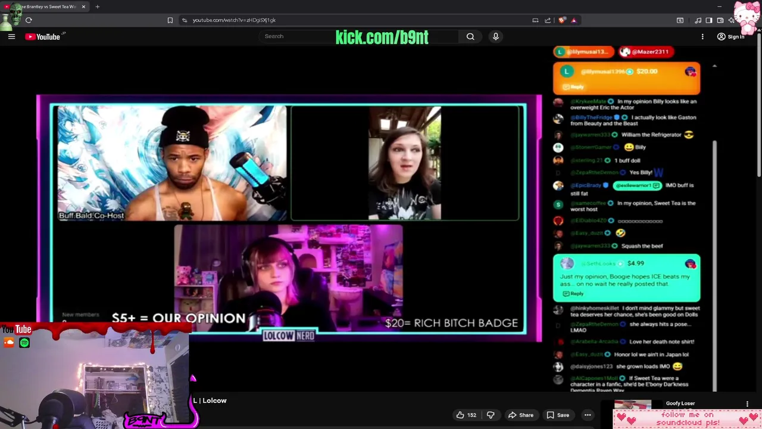The width and height of the screenshot is (762, 429).
Task: Open the L | Lolcow channel name
Action: tap(210, 401)
